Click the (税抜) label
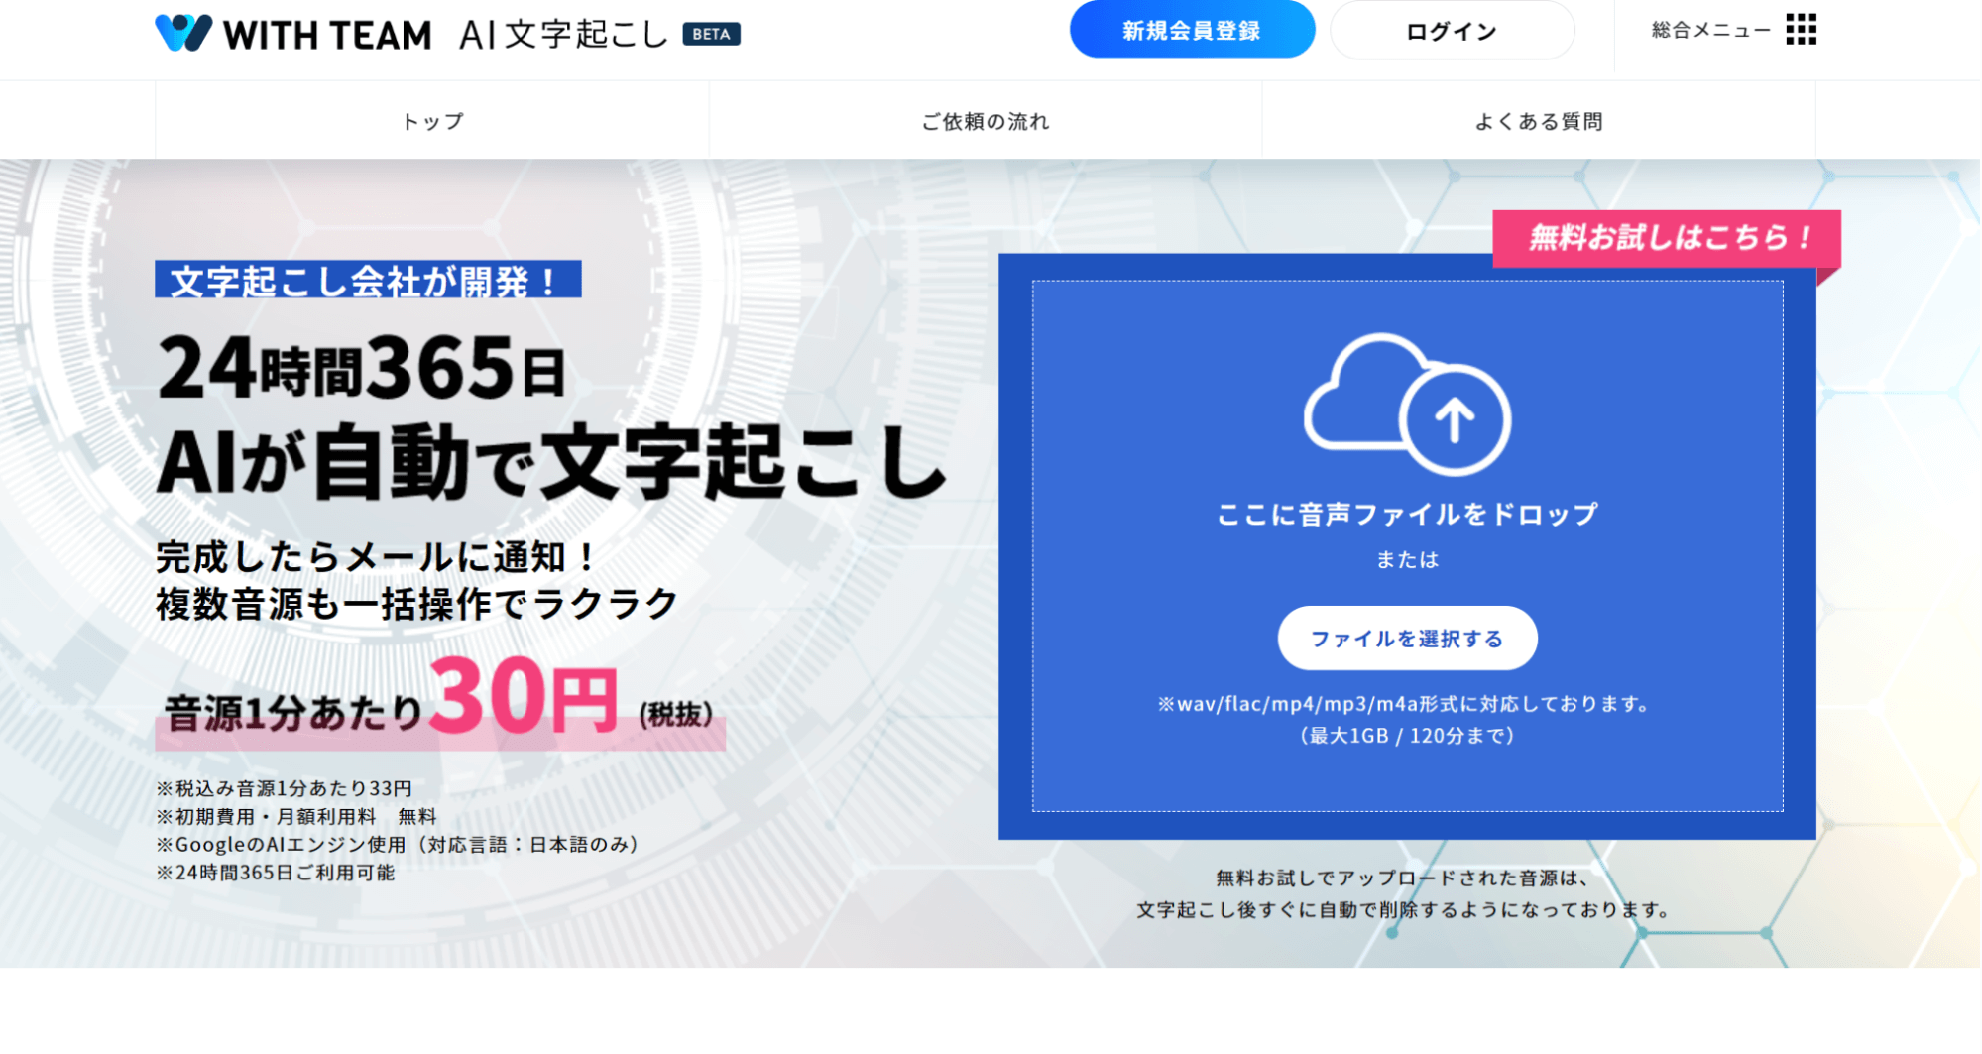 (676, 714)
